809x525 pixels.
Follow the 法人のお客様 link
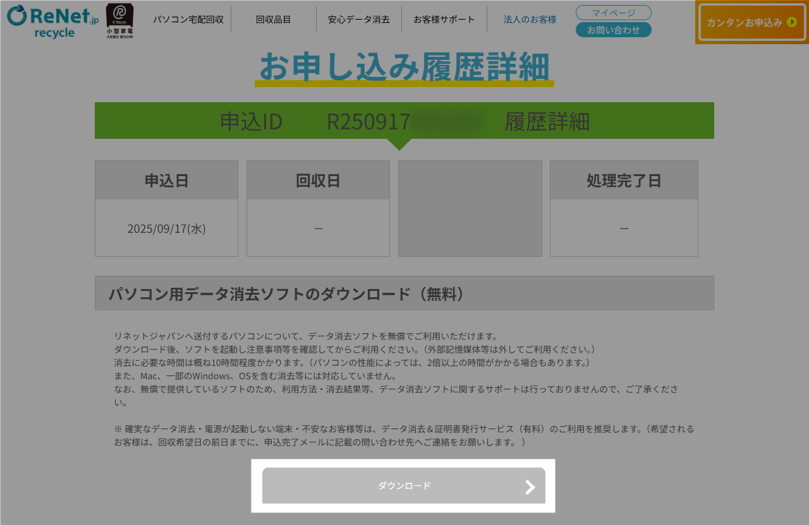pyautogui.click(x=530, y=20)
